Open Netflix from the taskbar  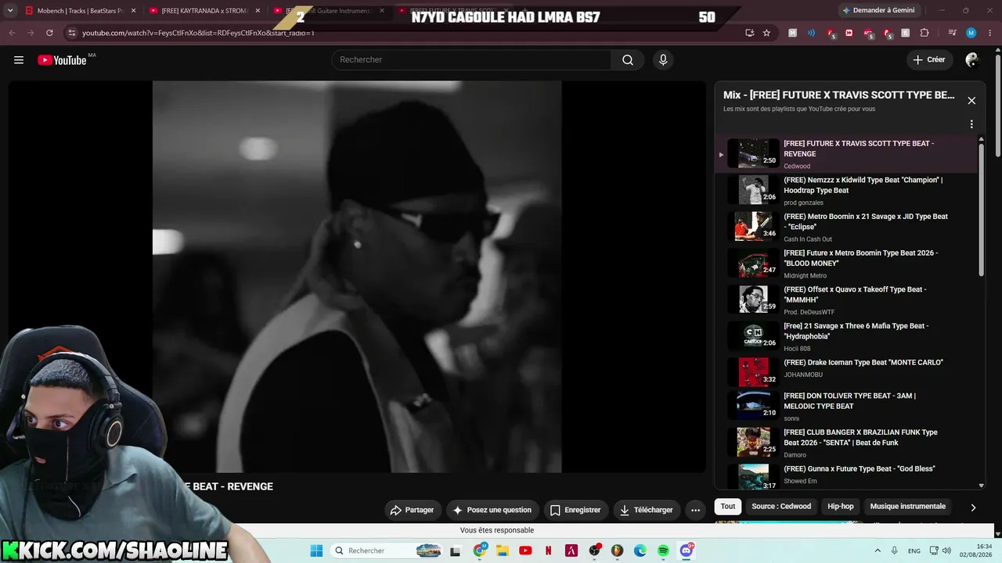[x=548, y=550]
